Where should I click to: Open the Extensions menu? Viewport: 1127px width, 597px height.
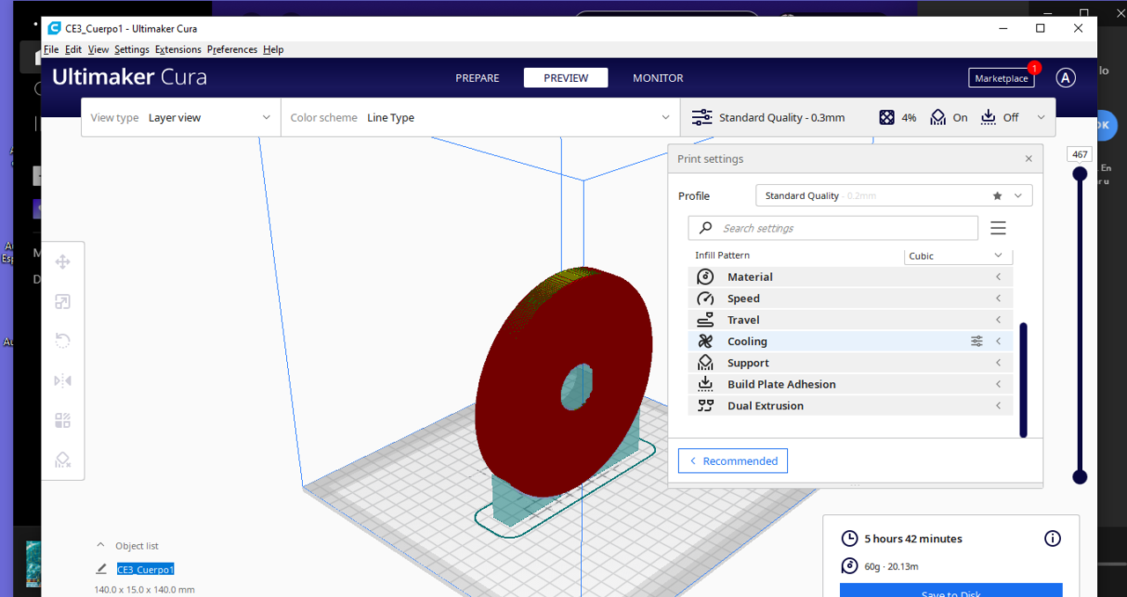[x=178, y=49]
